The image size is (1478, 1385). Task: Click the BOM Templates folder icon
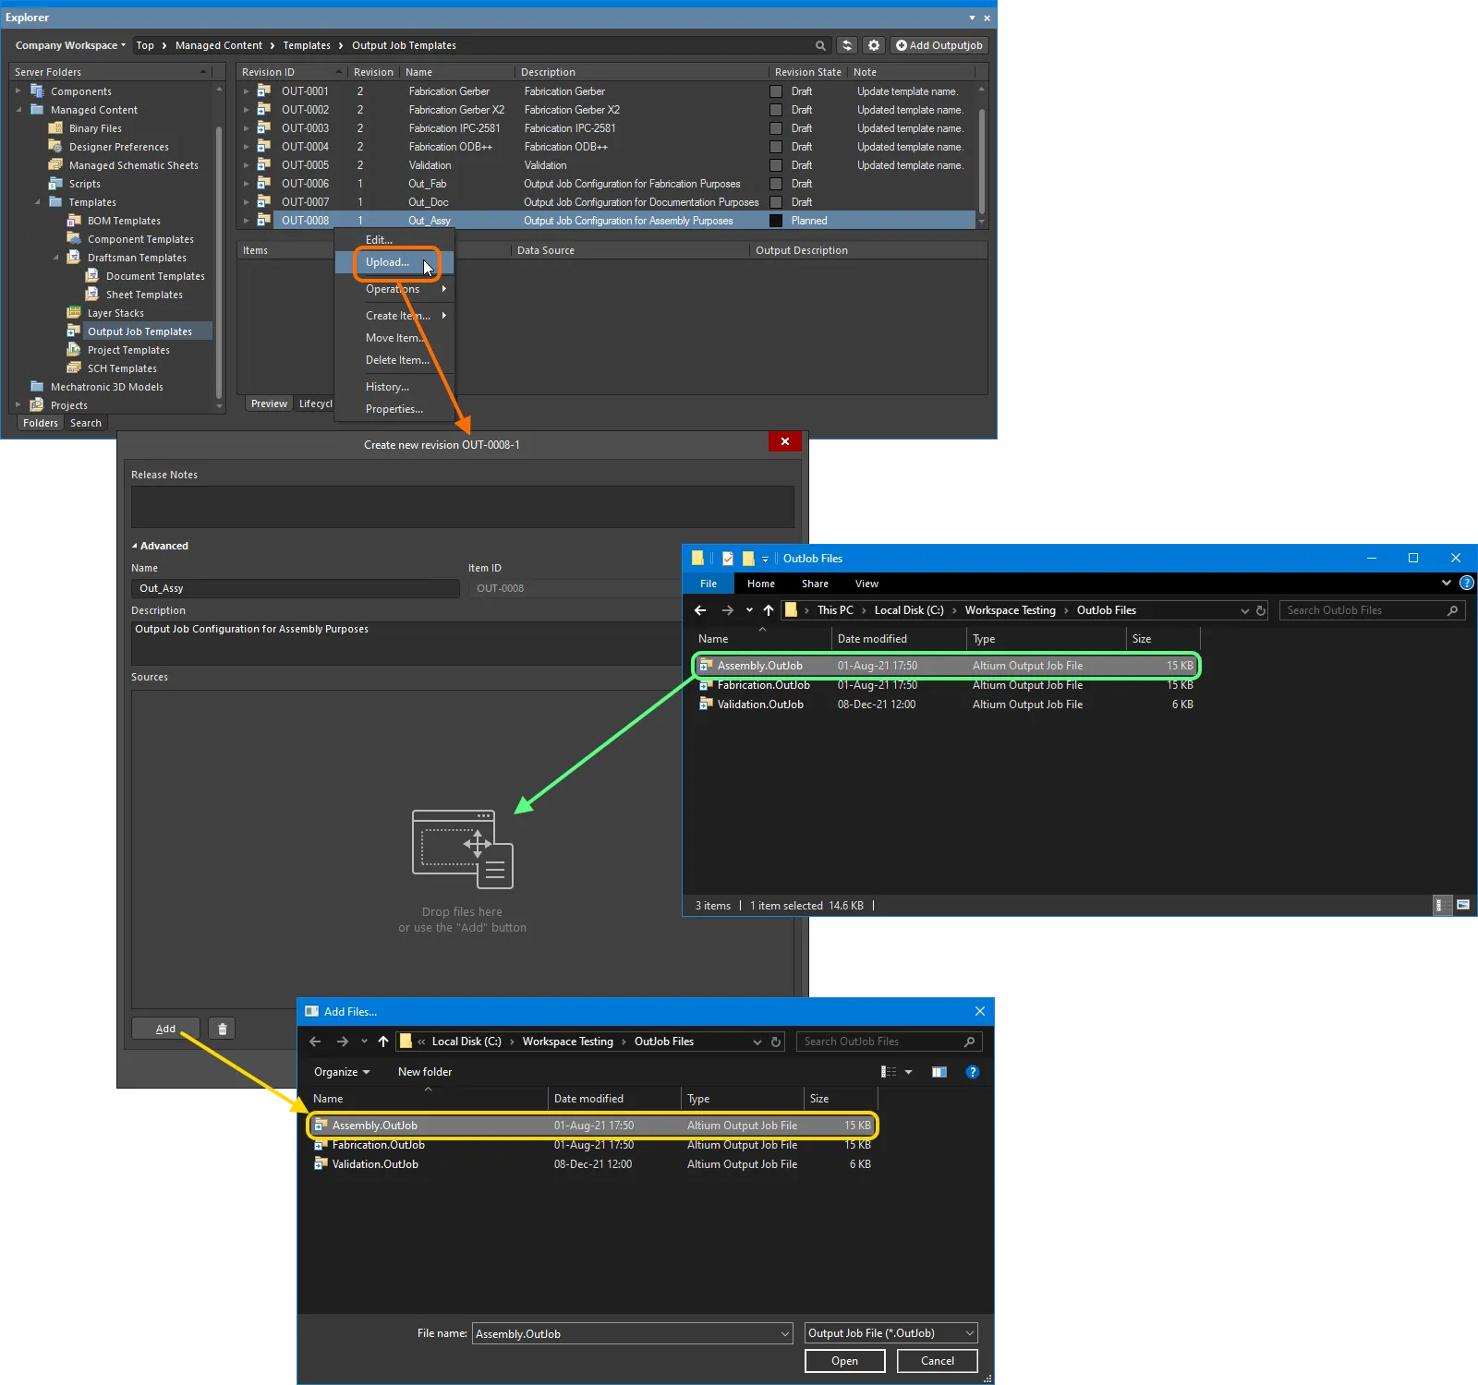coord(74,221)
